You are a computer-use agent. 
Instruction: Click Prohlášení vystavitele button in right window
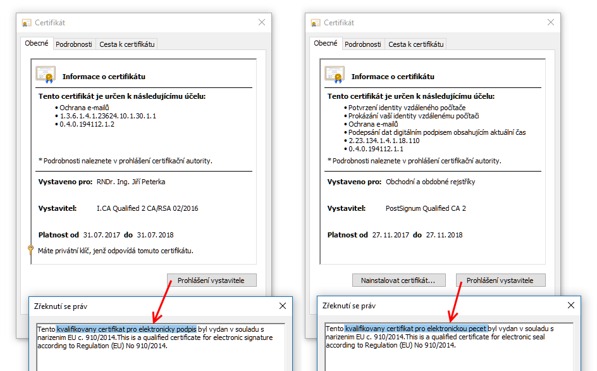pos(500,280)
